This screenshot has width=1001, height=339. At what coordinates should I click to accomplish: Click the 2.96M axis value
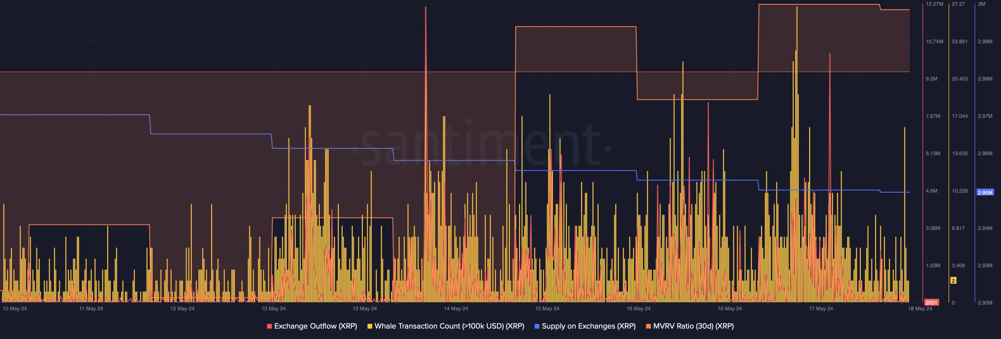click(985, 153)
